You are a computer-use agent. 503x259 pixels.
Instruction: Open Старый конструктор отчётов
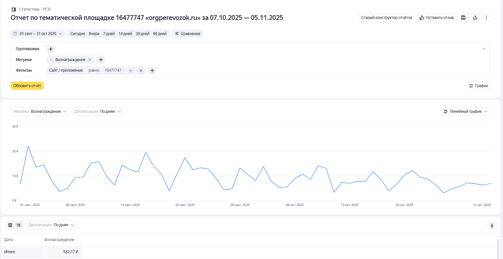click(x=386, y=18)
